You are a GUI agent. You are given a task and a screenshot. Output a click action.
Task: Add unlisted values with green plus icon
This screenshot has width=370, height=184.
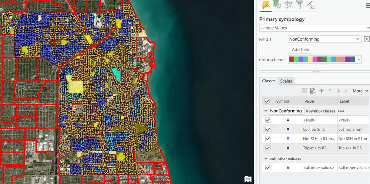click(322, 91)
